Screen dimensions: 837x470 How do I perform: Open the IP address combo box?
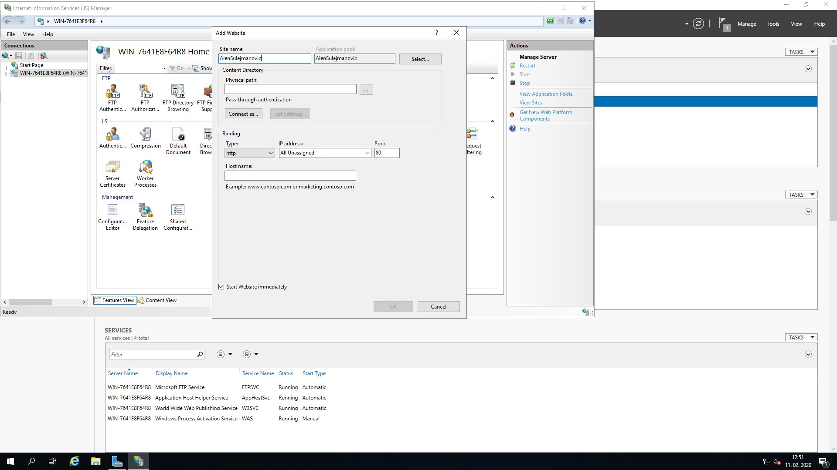click(x=325, y=153)
